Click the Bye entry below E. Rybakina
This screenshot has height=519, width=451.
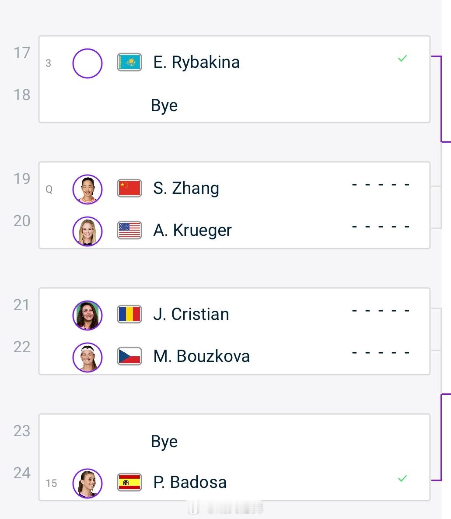[164, 105]
